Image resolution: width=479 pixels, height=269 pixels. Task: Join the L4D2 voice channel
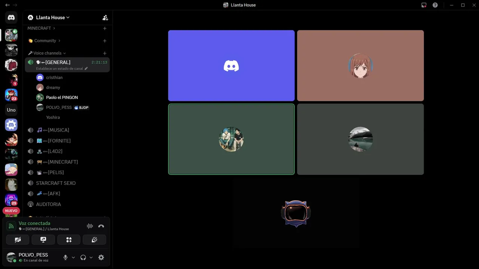click(67, 151)
